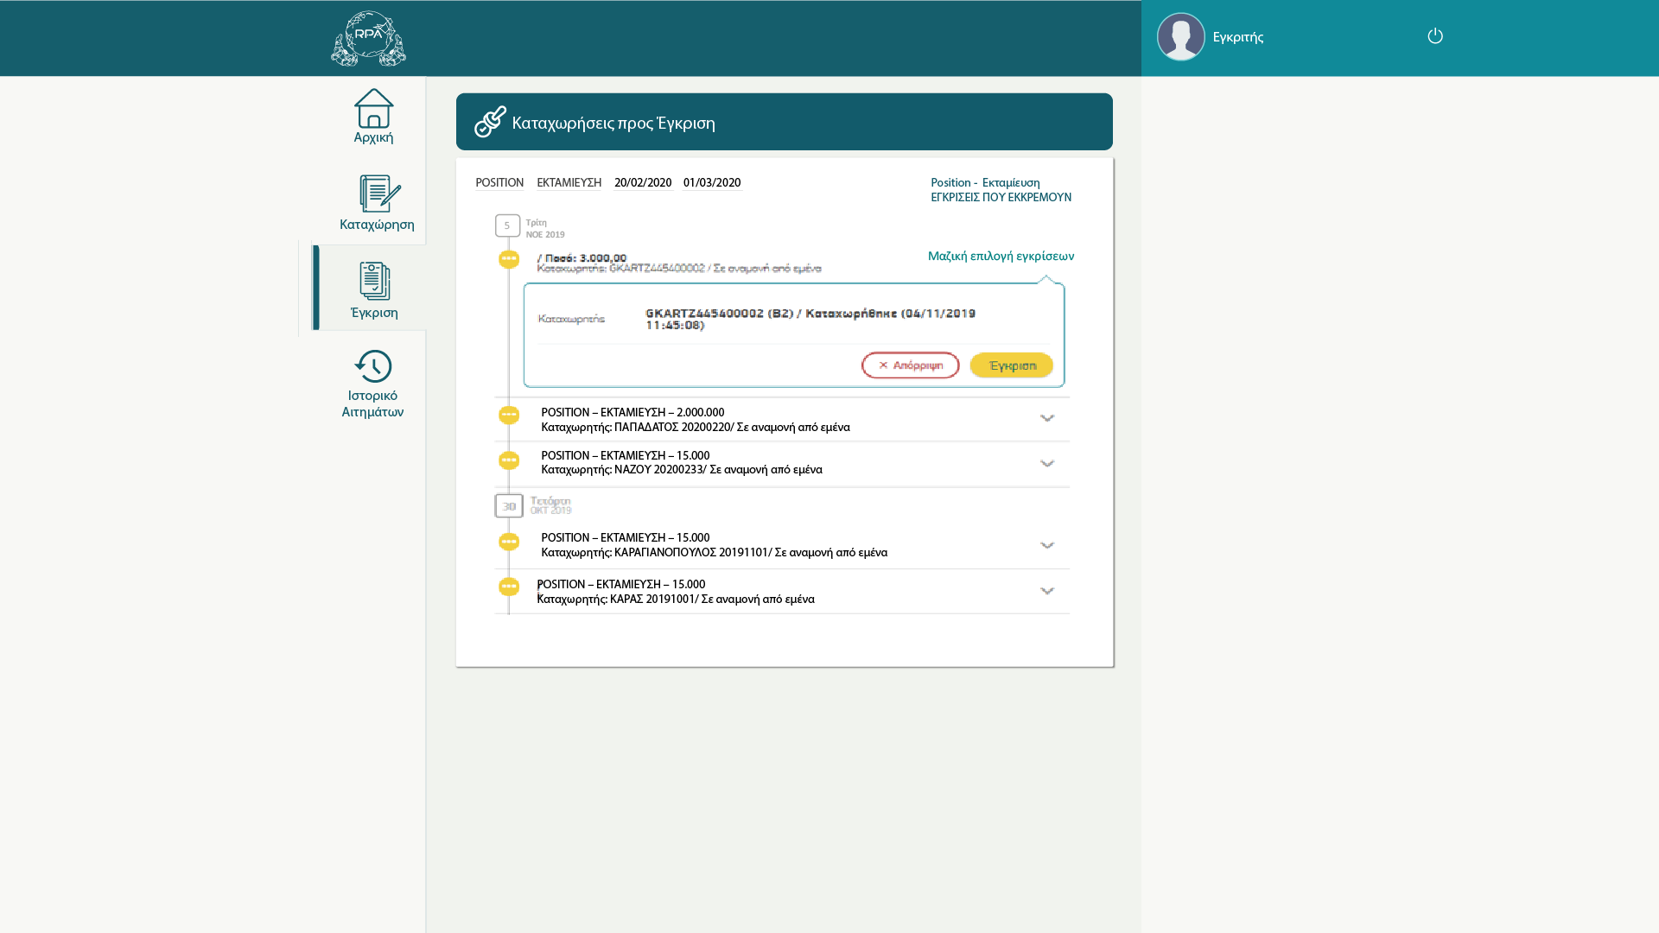Expand the ΝΑΖΟΥ 20200233 entry
Screen dimensions: 1659x933
[x=1047, y=464]
